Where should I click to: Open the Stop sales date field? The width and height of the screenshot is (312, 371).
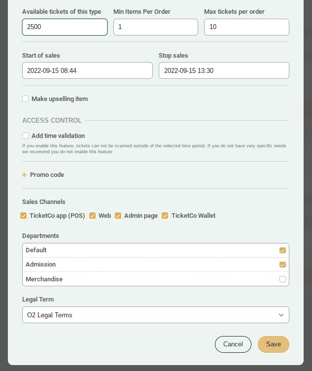click(224, 70)
